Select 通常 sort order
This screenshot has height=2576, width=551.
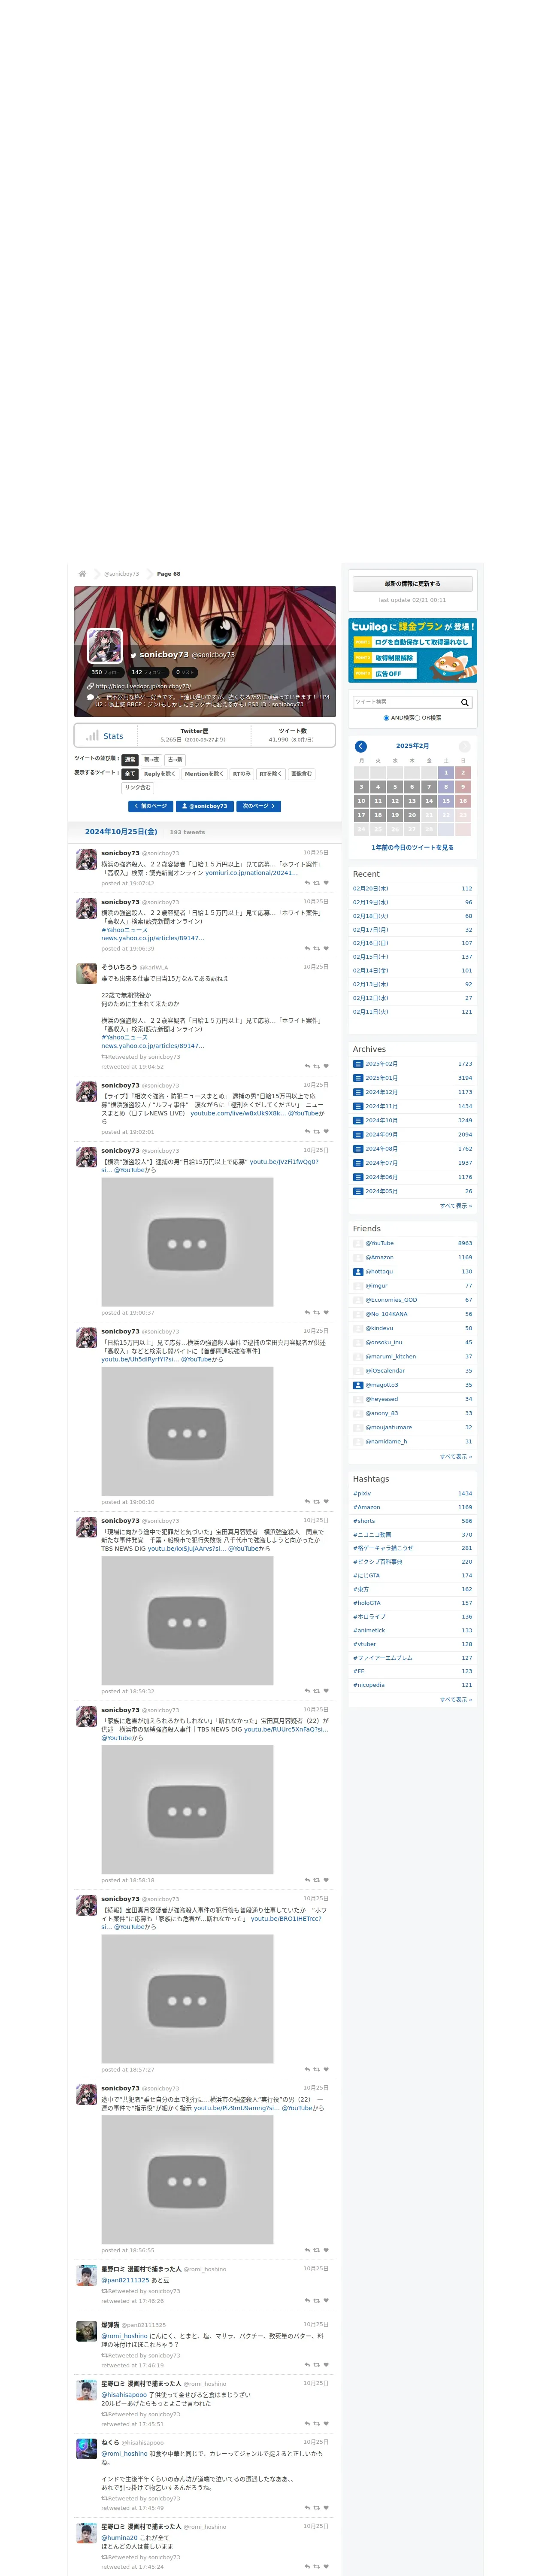tap(130, 760)
